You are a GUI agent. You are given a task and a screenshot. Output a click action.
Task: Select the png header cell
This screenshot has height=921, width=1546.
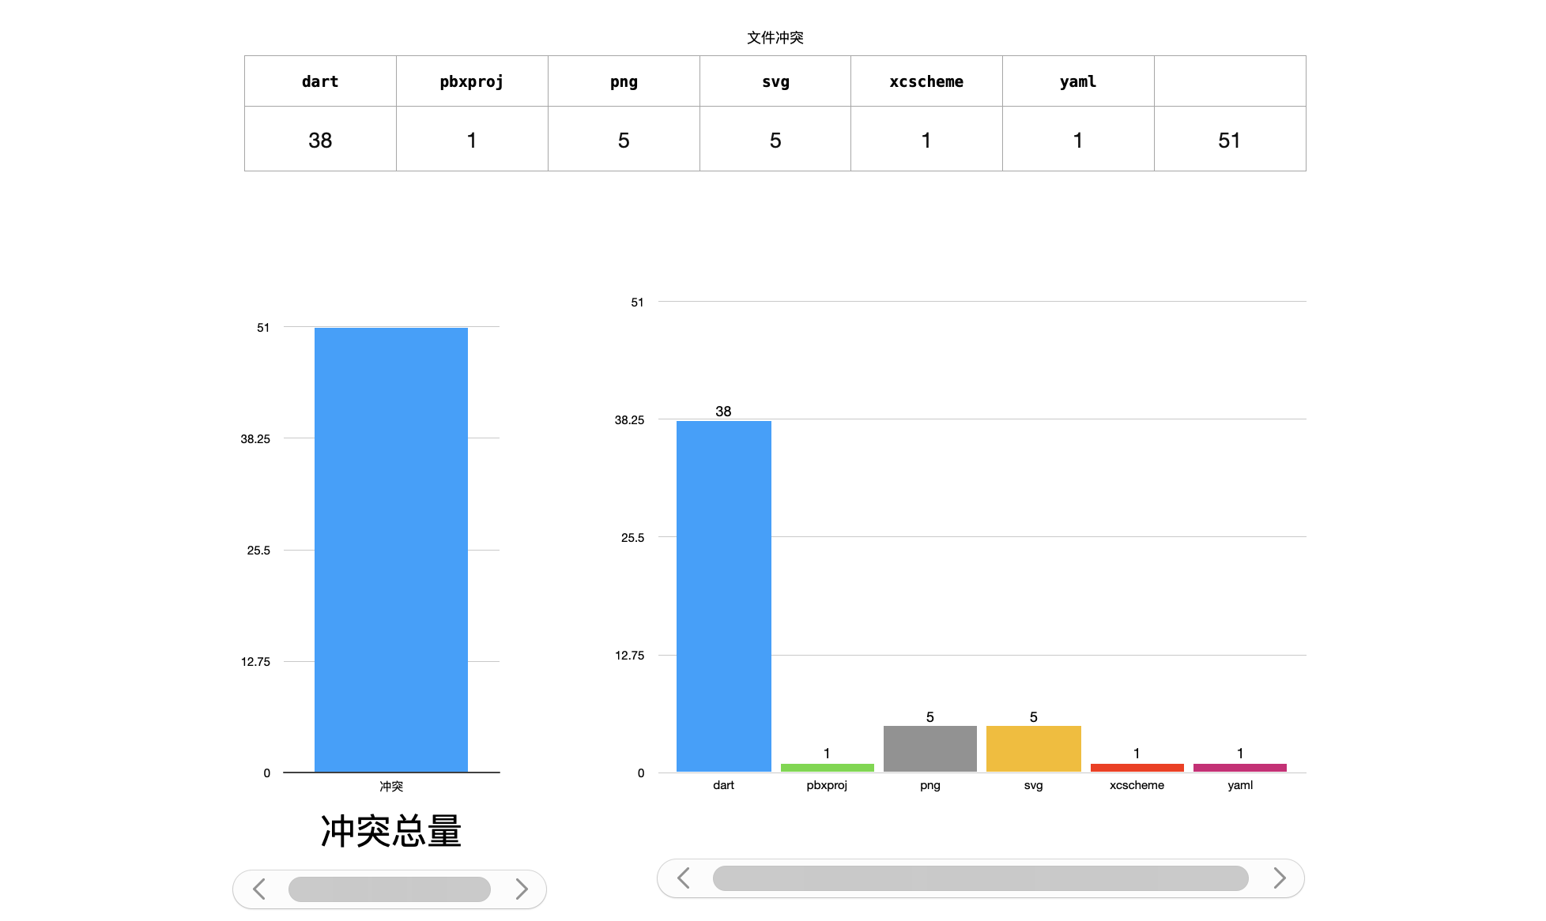coord(624,81)
